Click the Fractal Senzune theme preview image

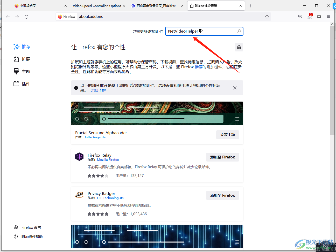157,113
